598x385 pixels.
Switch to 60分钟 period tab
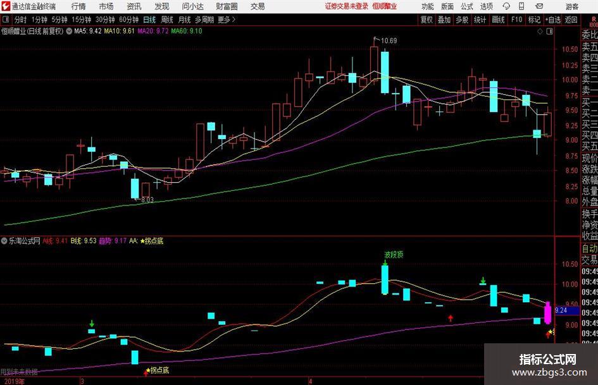pyautogui.click(x=129, y=20)
